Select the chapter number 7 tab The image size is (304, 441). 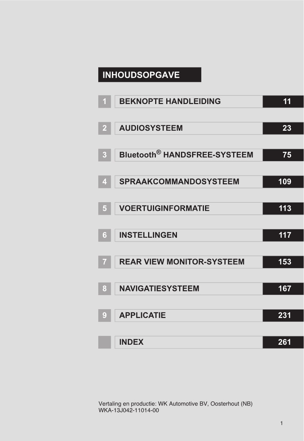[105, 262]
